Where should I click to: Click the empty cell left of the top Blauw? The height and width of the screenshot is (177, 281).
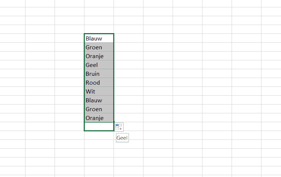click(69, 38)
